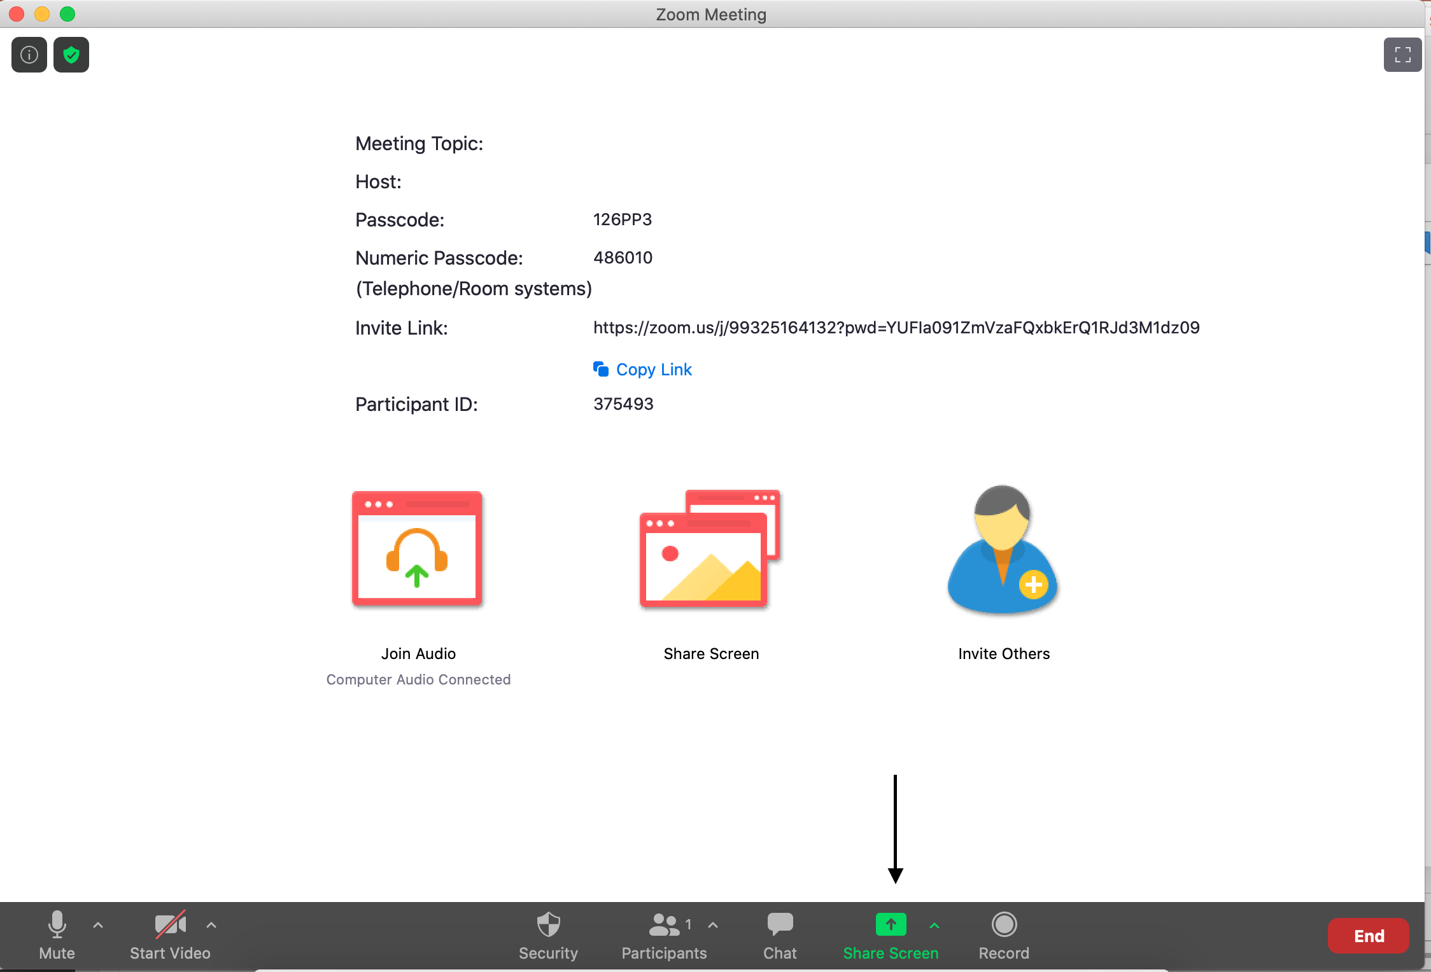The height and width of the screenshot is (972, 1431).
Task: Click the Invite Others person icon
Action: pyautogui.click(x=1003, y=549)
